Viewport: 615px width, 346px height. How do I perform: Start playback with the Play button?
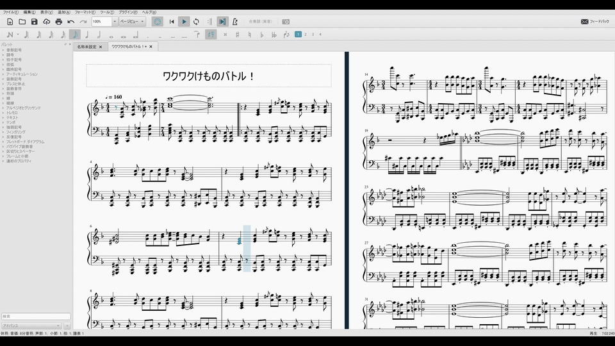(184, 22)
